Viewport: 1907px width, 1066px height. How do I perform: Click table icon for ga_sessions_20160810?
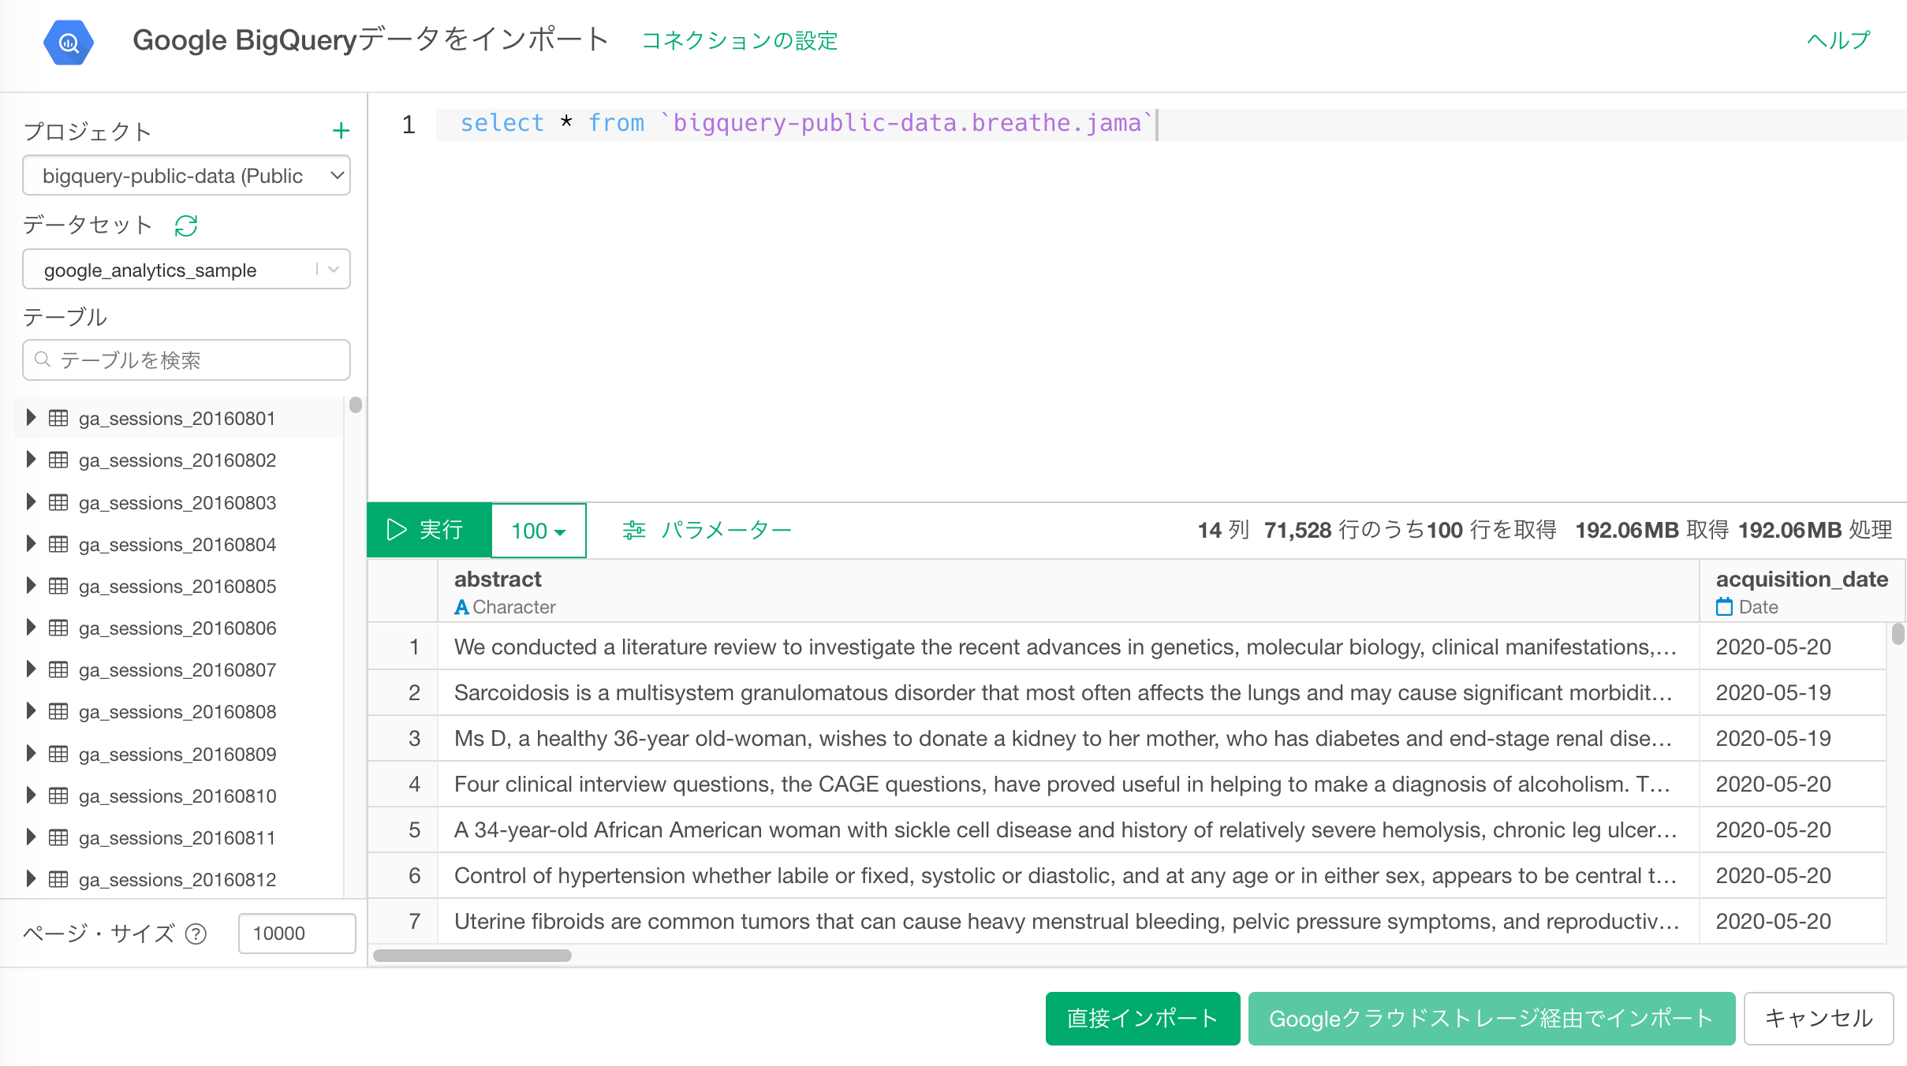tap(58, 796)
